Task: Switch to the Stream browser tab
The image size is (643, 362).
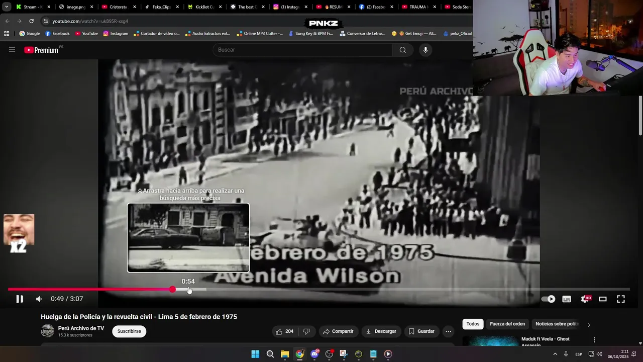Action: (30, 7)
